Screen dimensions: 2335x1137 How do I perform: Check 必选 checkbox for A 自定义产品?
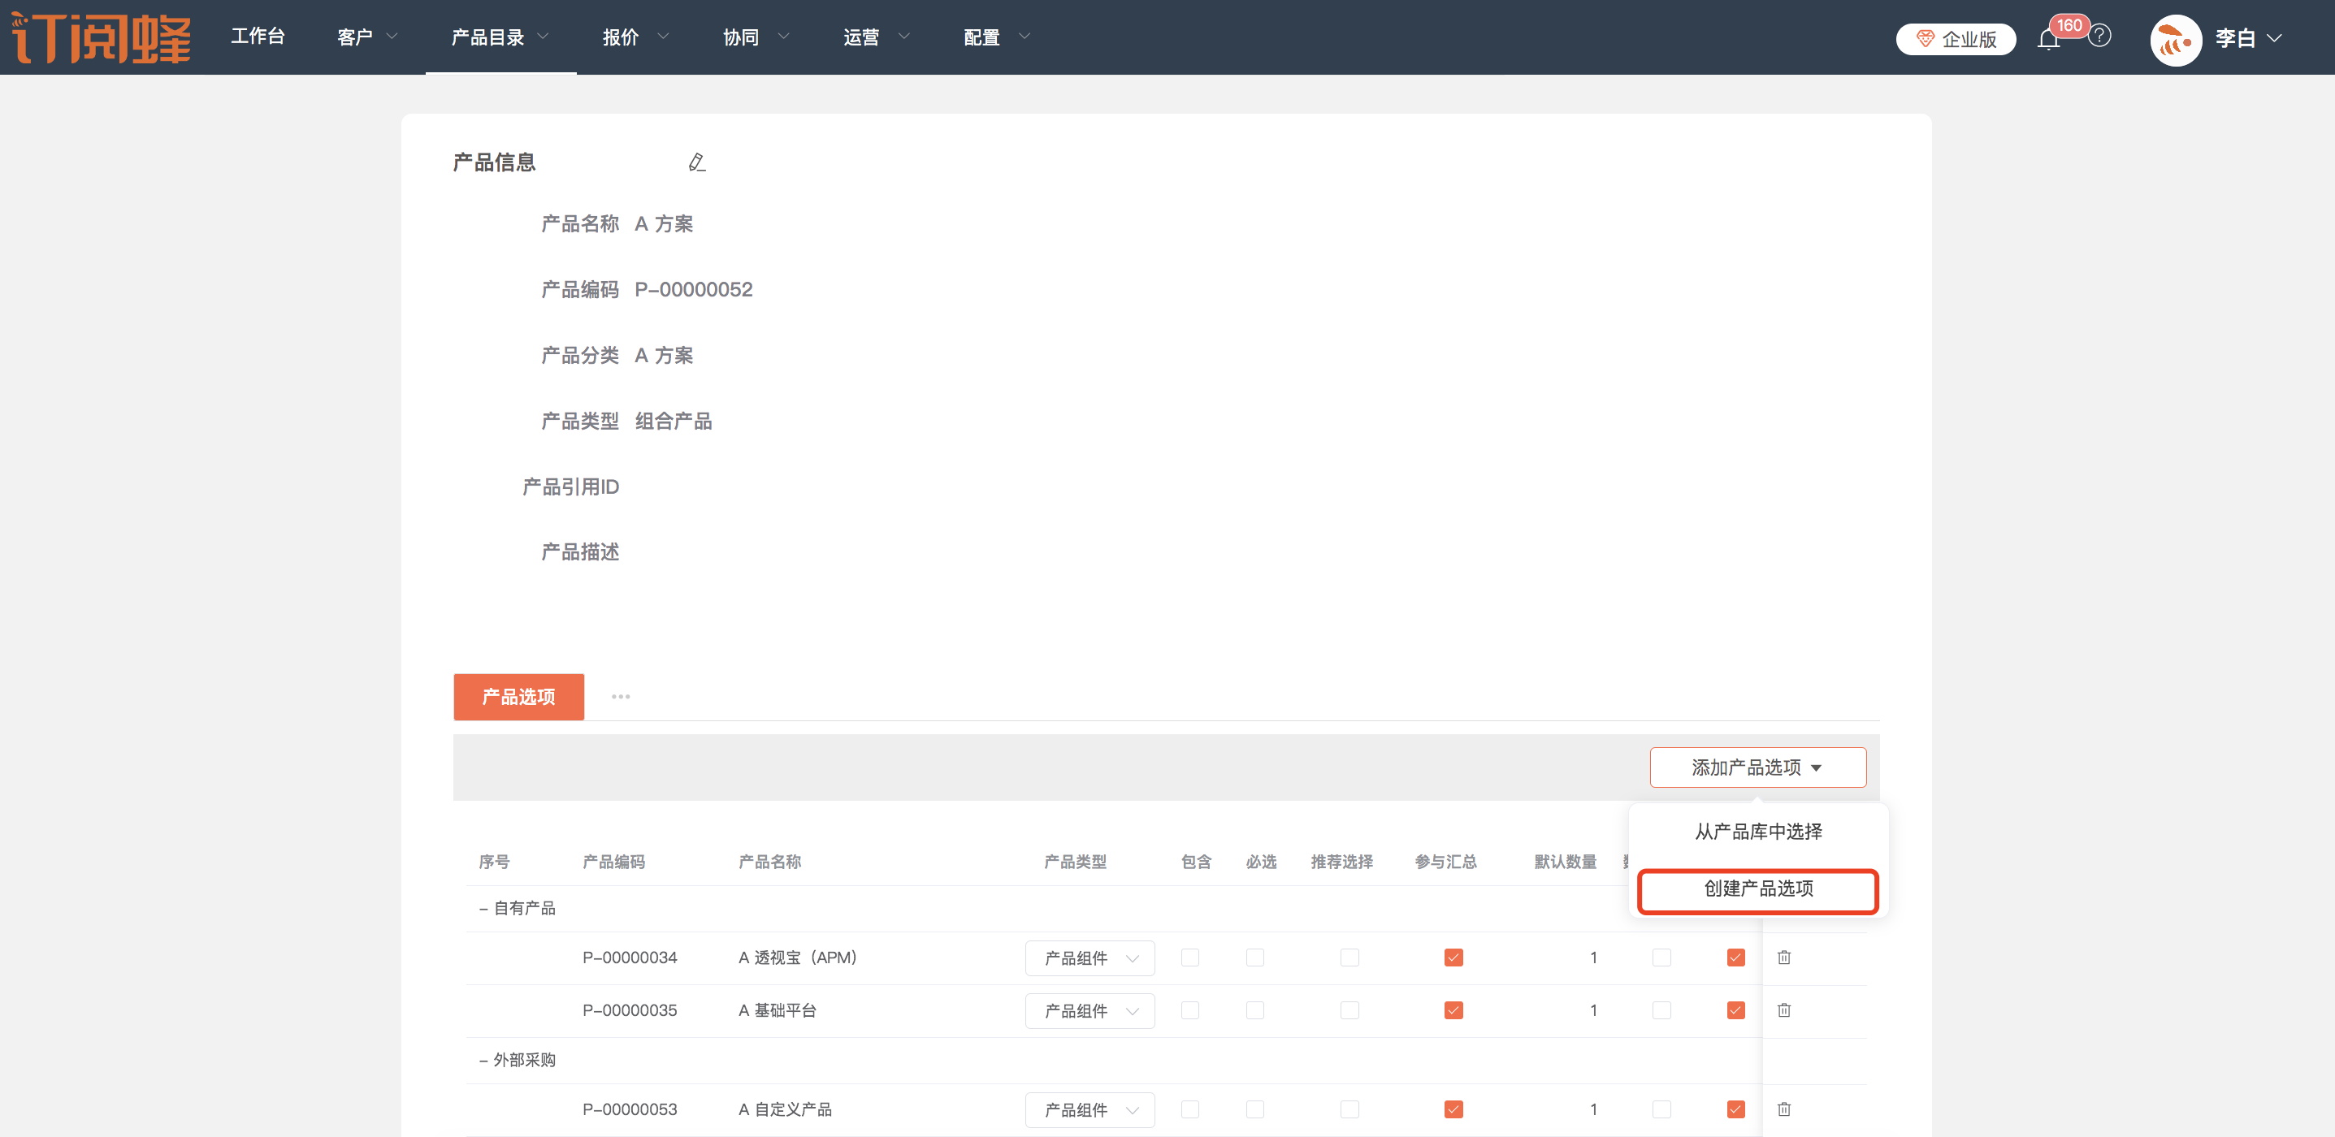coord(1254,1108)
